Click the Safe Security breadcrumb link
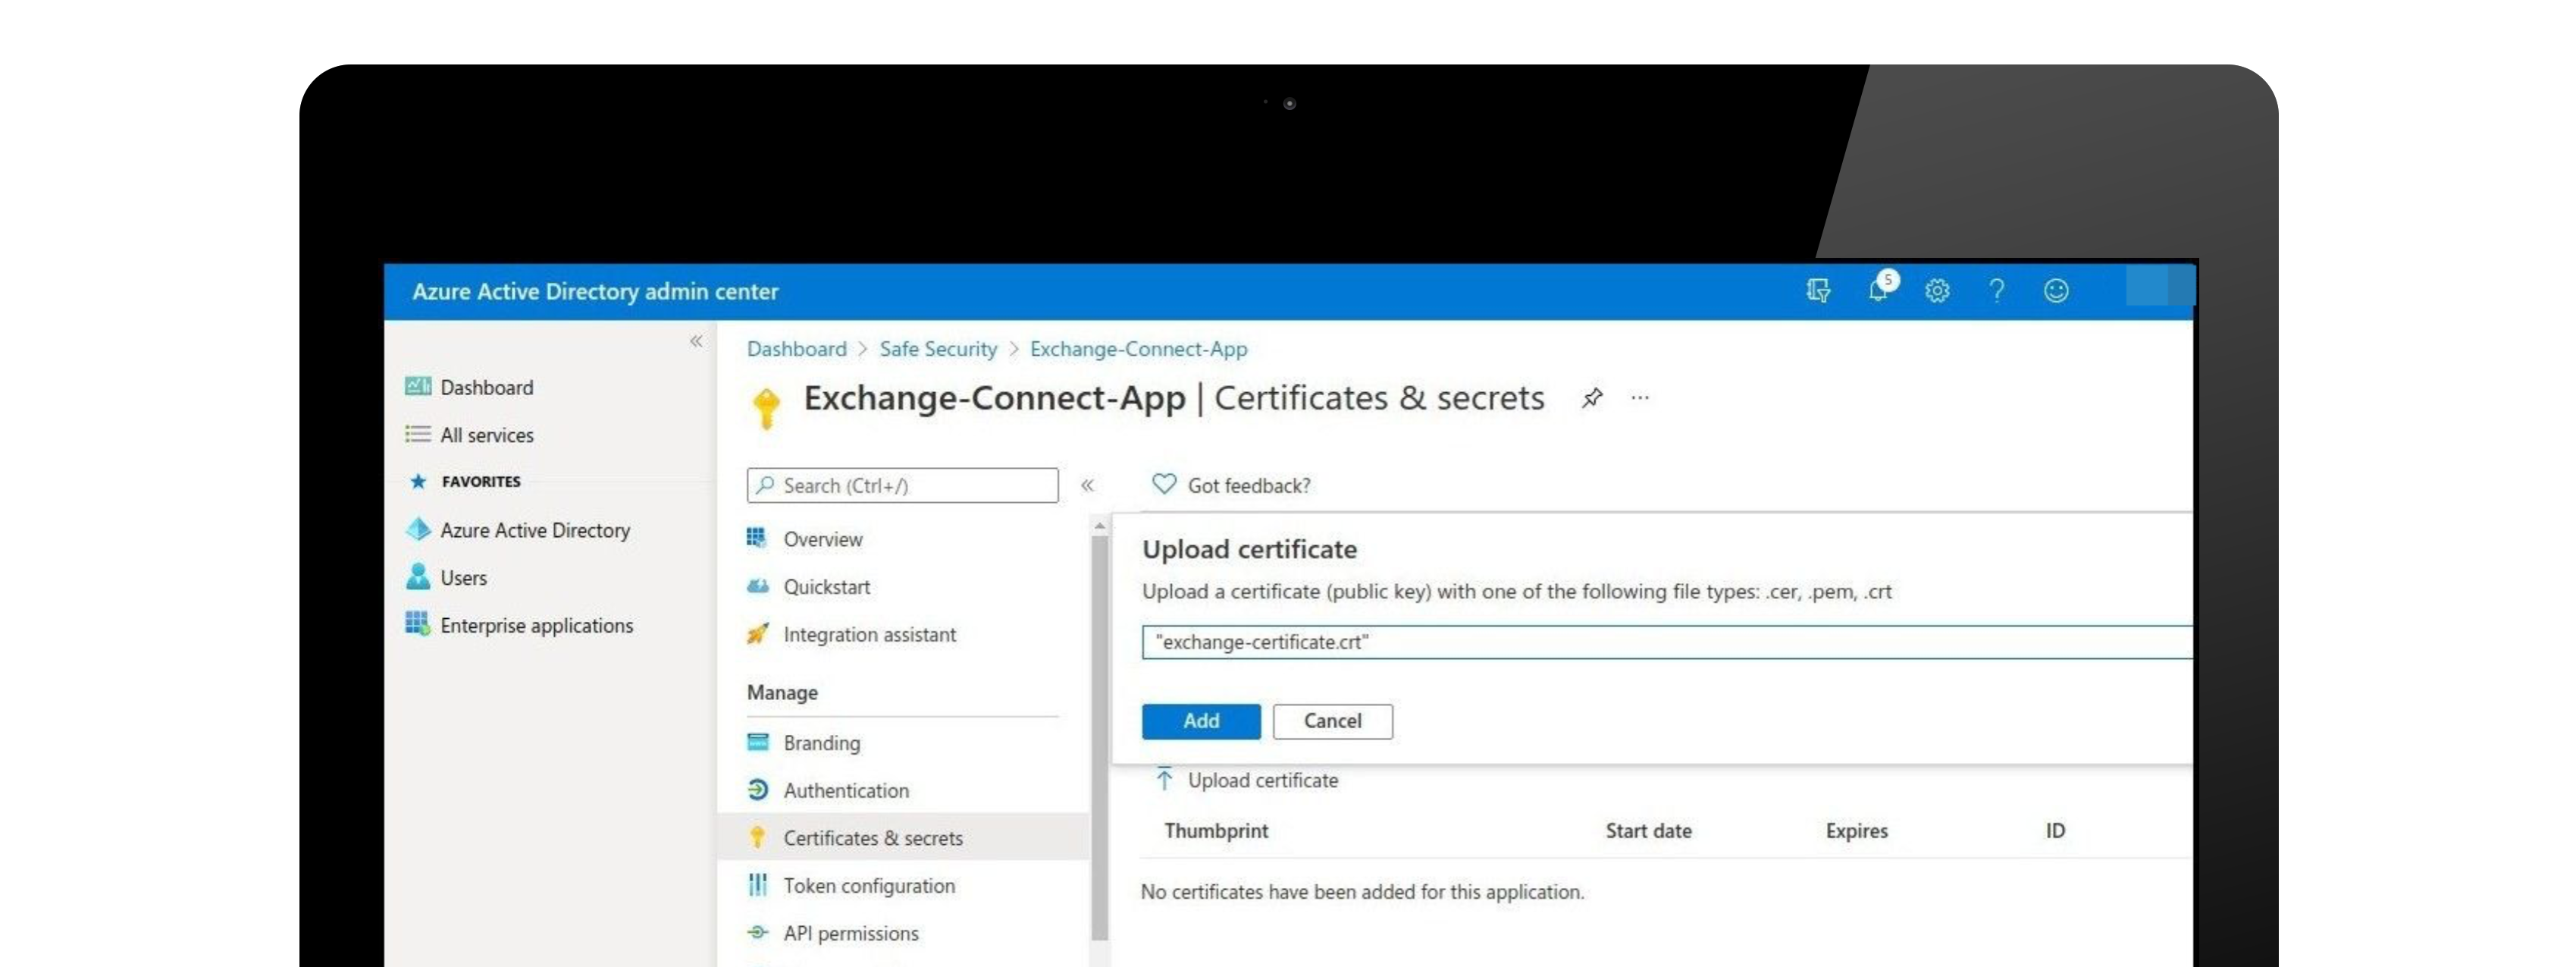Screen dimensions: 2576x967 [938, 348]
